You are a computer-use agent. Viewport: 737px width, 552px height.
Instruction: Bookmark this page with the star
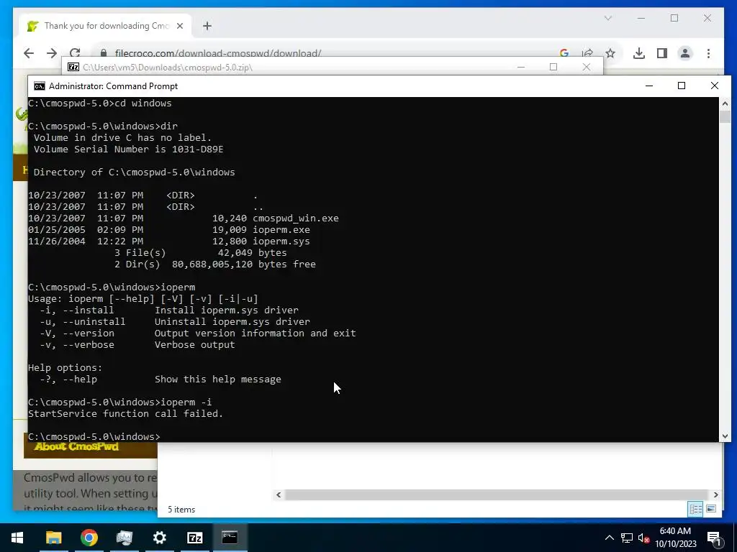click(610, 53)
